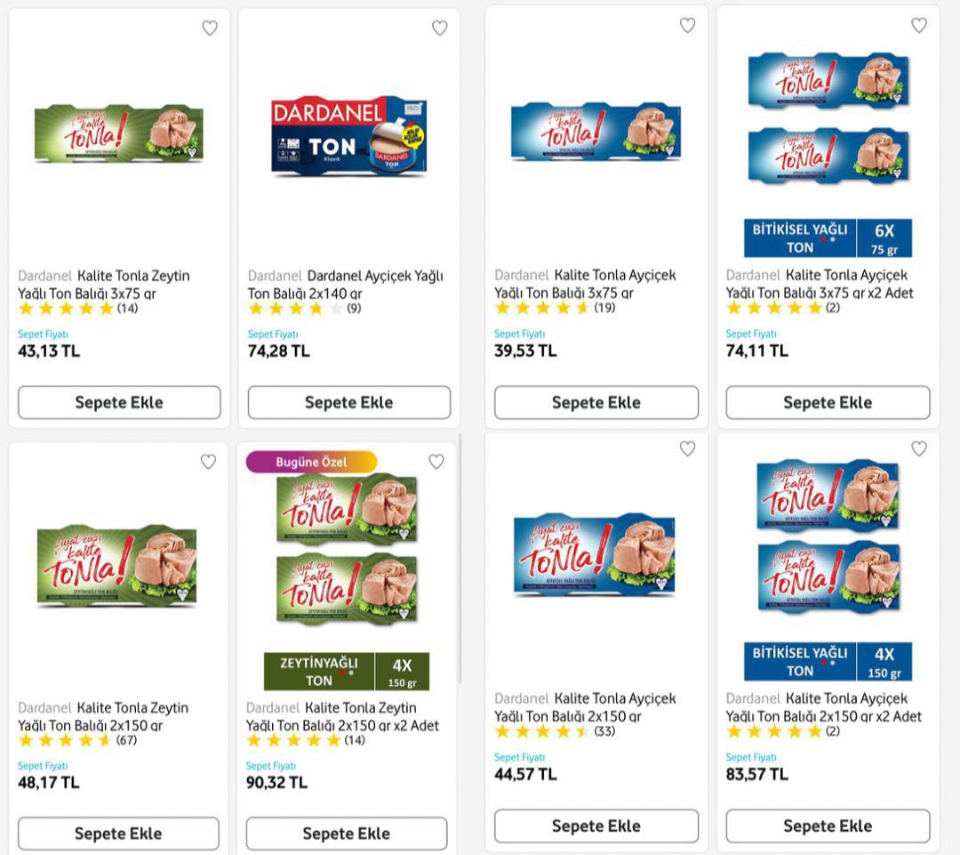The height and width of the screenshot is (855, 960).
Task: Add the 39,53 TL tuna to basket
Action: tap(596, 402)
